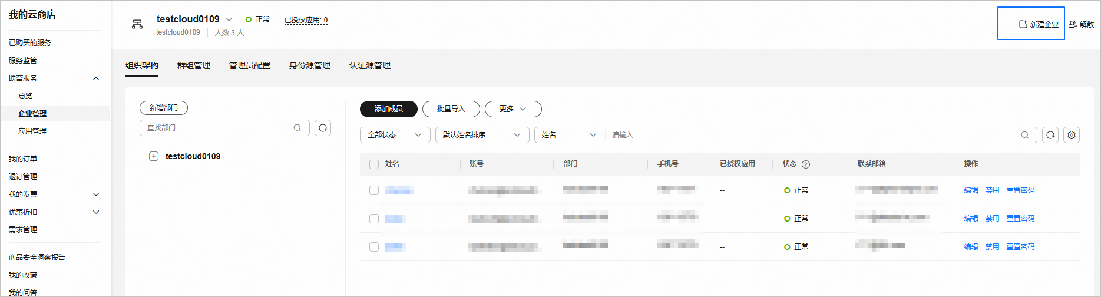Switch to the 身份源管理 tab
1101x297 pixels.
(310, 65)
